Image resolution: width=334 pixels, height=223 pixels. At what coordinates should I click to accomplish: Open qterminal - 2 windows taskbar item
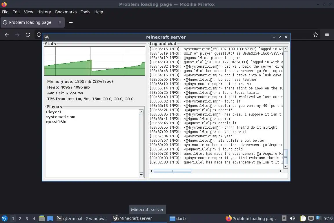81,219
